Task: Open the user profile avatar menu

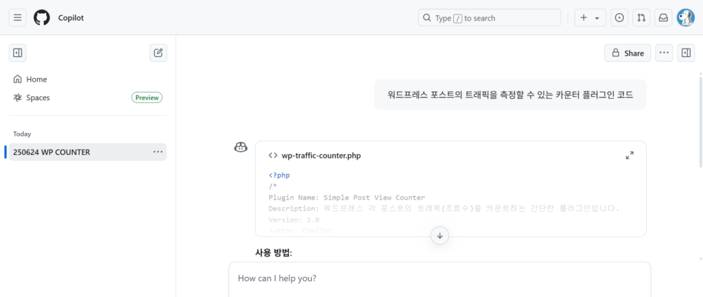Action: (685, 18)
